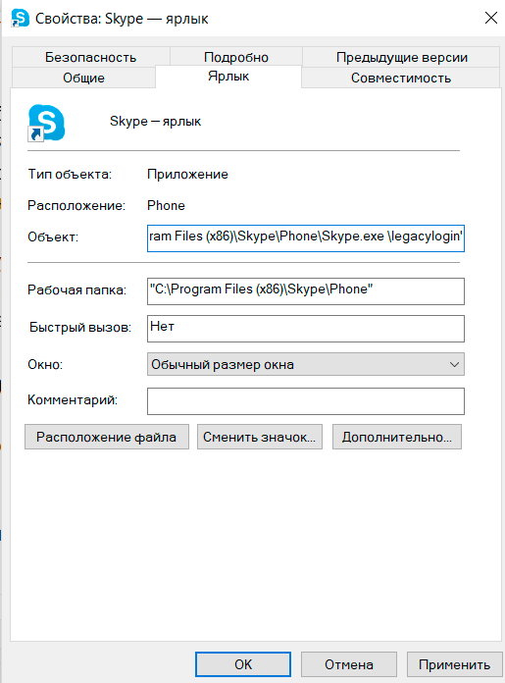
Task: Click the Расположение файла button
Action: 107,437
